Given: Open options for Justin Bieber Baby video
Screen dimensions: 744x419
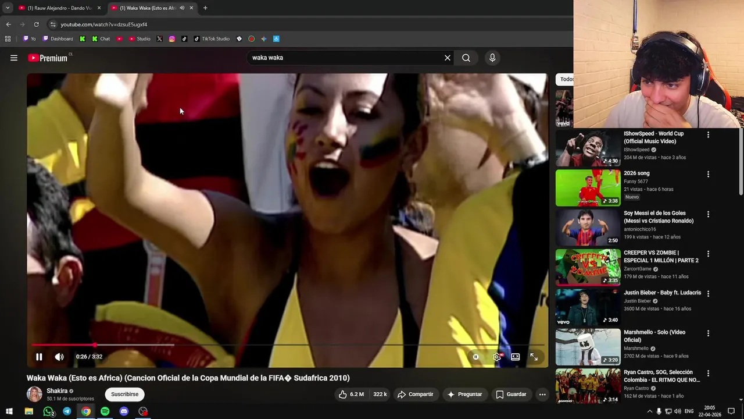Looking at the screenshot, I should (708, 294).
